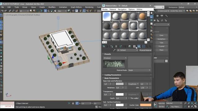Open the selection filter All dropdown
This screenshot has width=198, height=111.
pyautogui.click(x=24, y=11)
